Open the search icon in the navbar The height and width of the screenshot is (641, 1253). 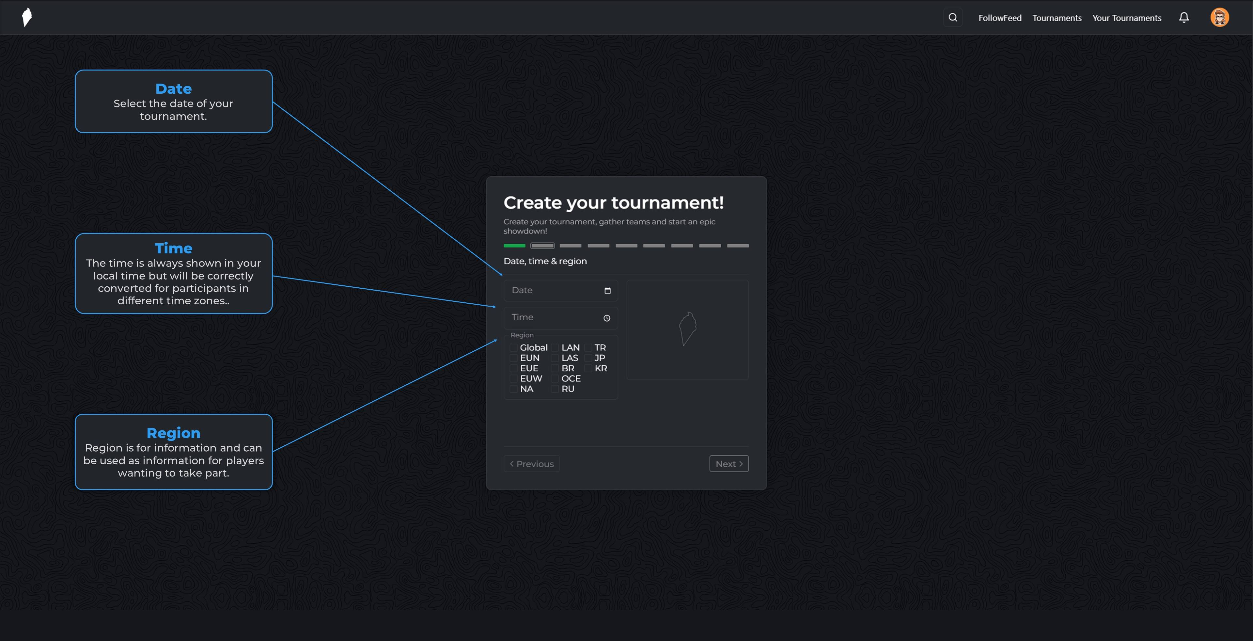pos(952,18)
